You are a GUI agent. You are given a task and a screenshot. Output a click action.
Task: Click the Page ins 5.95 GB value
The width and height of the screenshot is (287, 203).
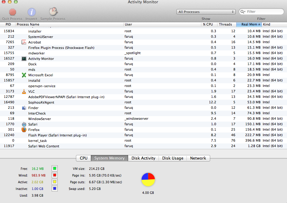tap(105, 175)
